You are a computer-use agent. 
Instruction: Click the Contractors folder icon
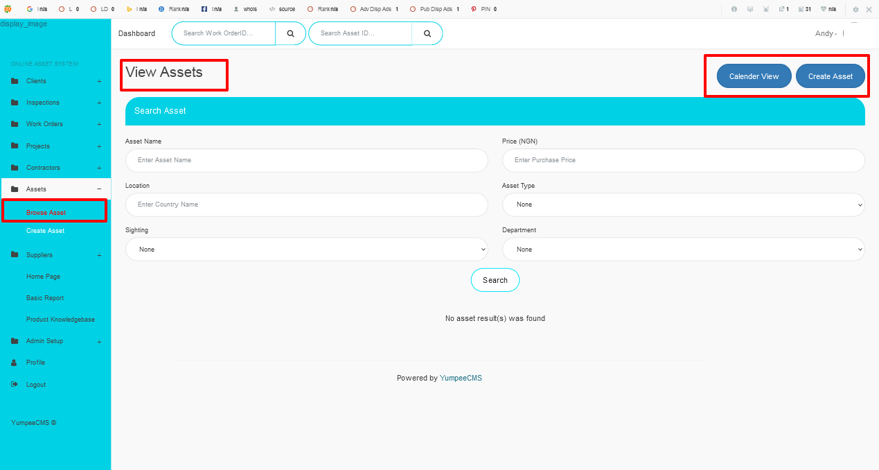point(15,168)
